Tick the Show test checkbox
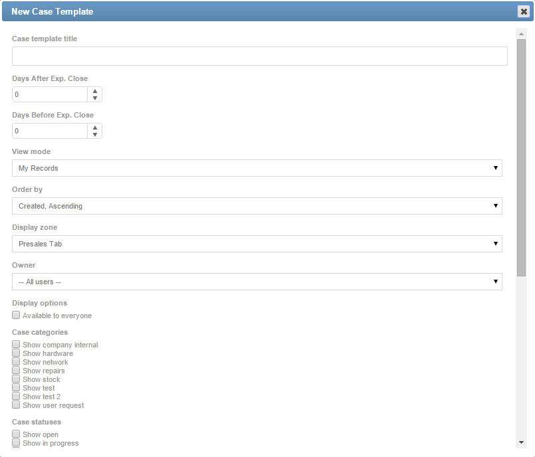535x457 pixels. coord(16,387)
